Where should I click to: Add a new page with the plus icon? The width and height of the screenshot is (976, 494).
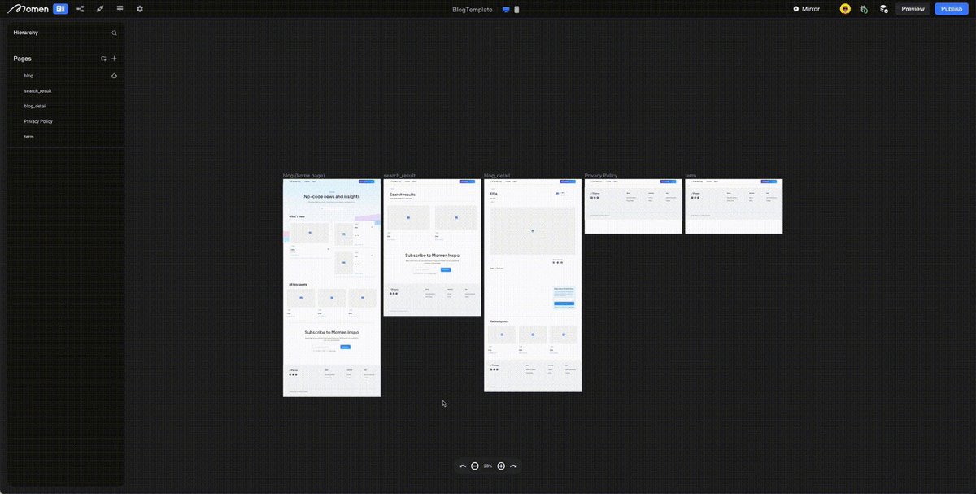tap(114, 58)
